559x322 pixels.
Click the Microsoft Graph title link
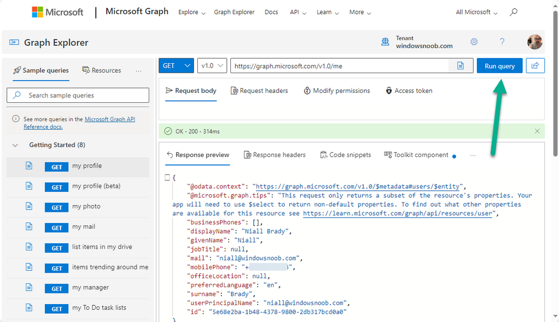click(137, 11)
